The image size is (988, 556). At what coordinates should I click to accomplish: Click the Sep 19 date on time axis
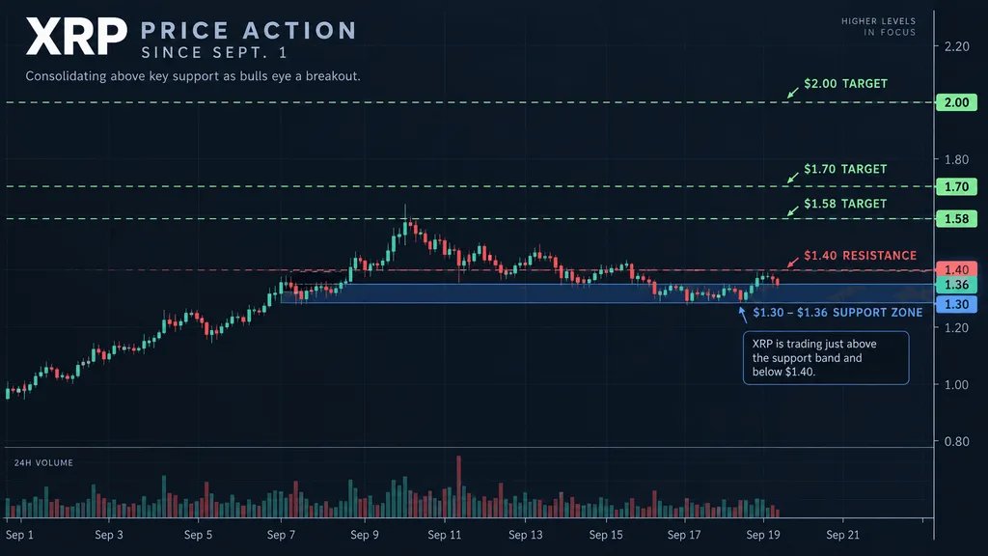(763, 535)
